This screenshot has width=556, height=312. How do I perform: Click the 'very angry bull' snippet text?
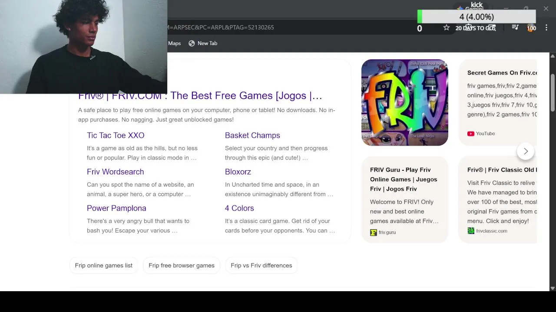coord(138,226)
